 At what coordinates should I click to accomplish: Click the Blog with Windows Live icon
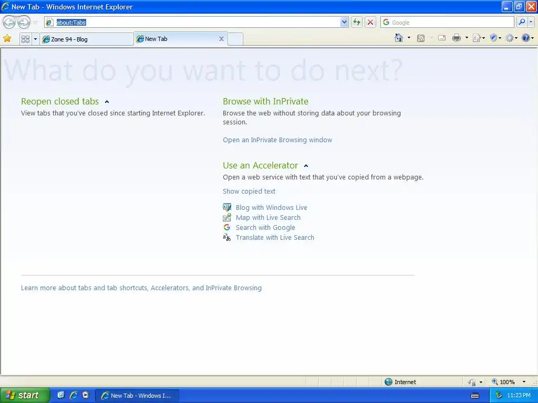pyautogui.click(x=227, y=207)
